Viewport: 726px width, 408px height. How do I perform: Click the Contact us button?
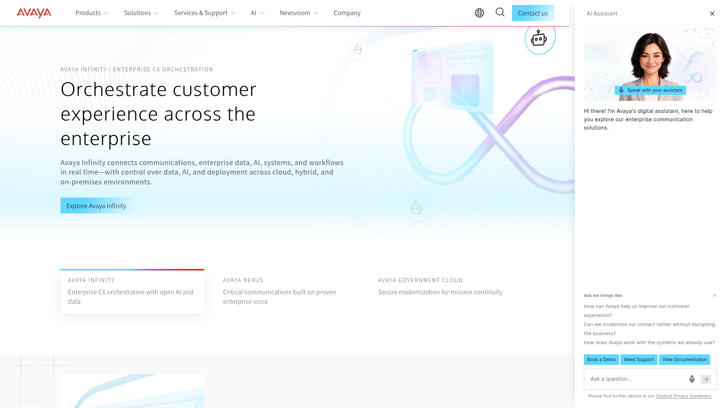coord(533,13)
